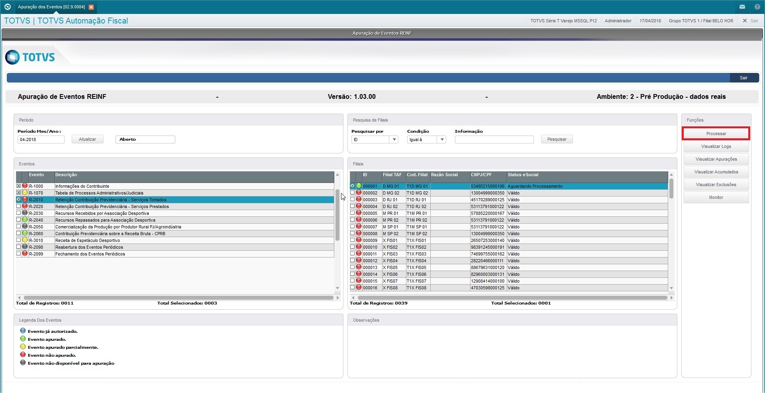
Task: Click green status icon of event R-2060
Action: pyautogui.click(x=25, y=233)
